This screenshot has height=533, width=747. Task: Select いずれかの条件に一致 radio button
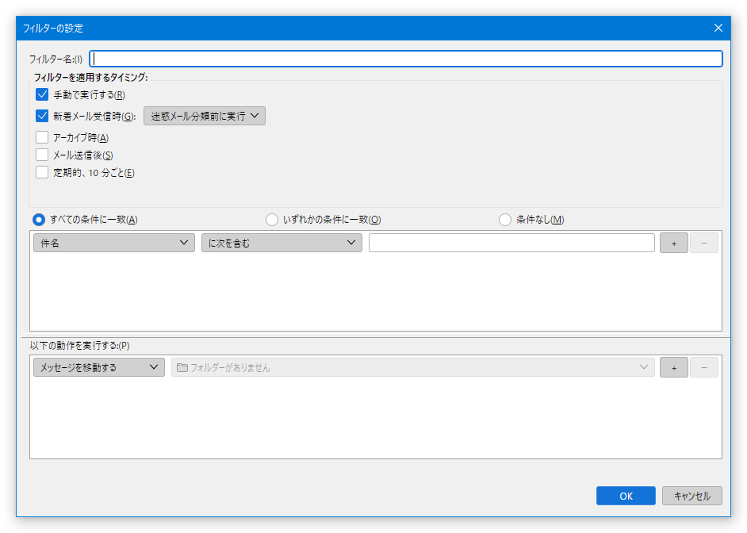tap(272, 220)
